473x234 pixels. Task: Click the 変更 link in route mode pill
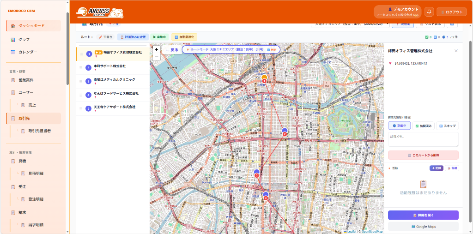click(x=272, y=49)
